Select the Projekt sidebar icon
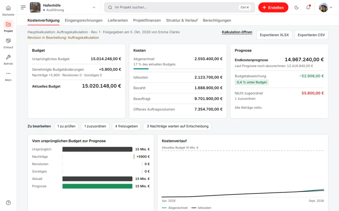 tap(8, 24)
